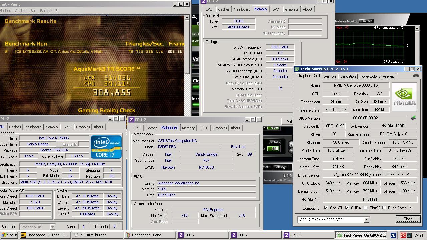The image size is (427, 240).
Task: Open 3DMark taskbar item
Action: pos(45,235)
